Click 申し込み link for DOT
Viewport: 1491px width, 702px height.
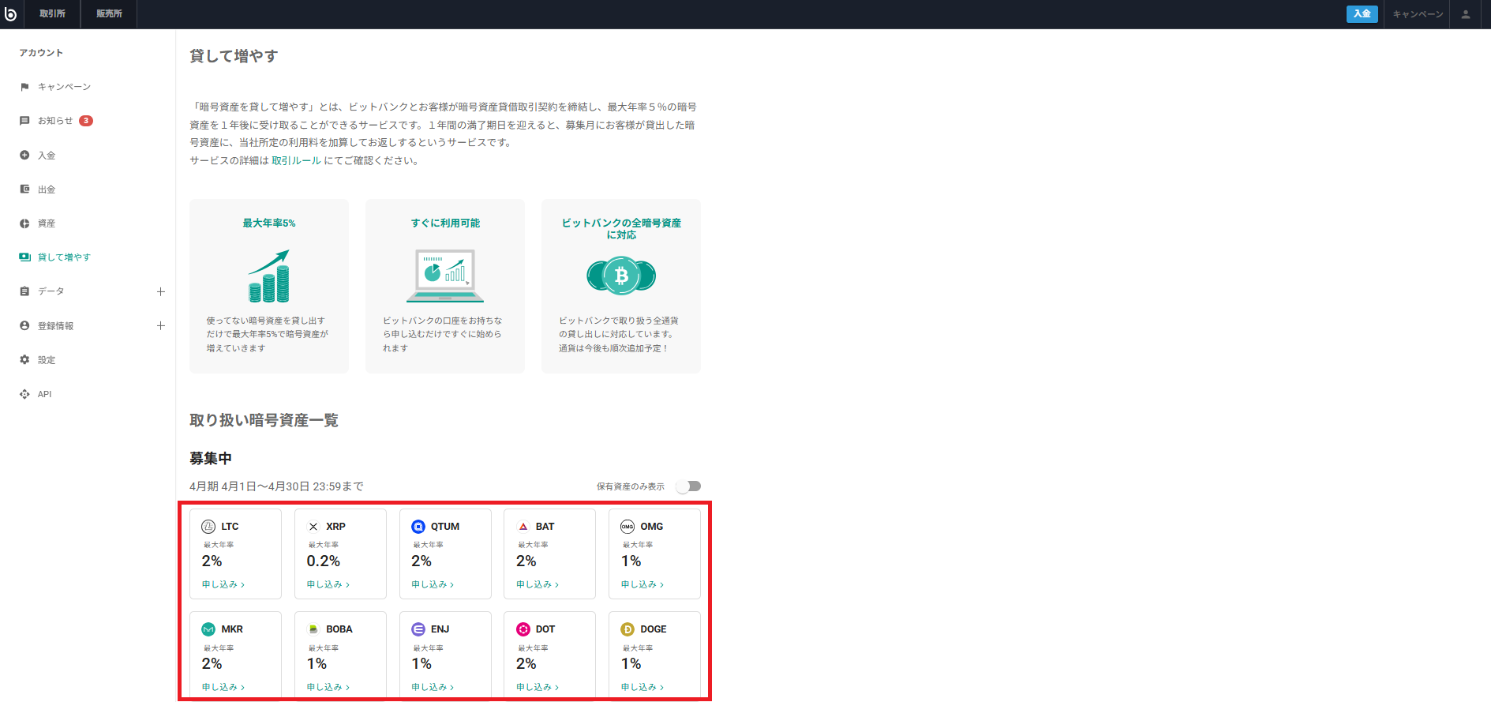pos(538,687)
